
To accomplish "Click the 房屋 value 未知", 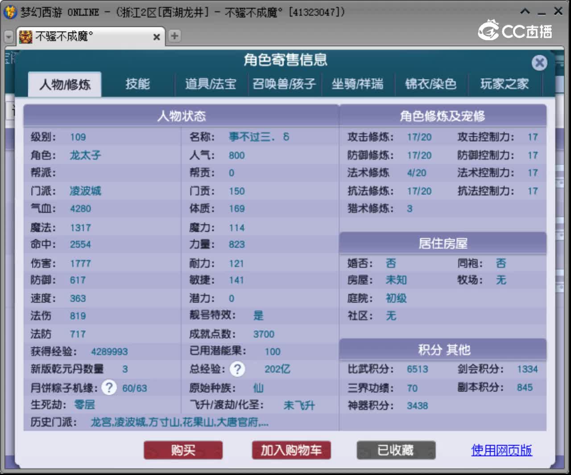I will coord(396,280).
